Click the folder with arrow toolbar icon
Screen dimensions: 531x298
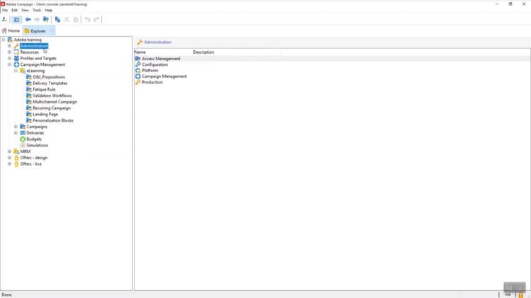coord(46,20)
